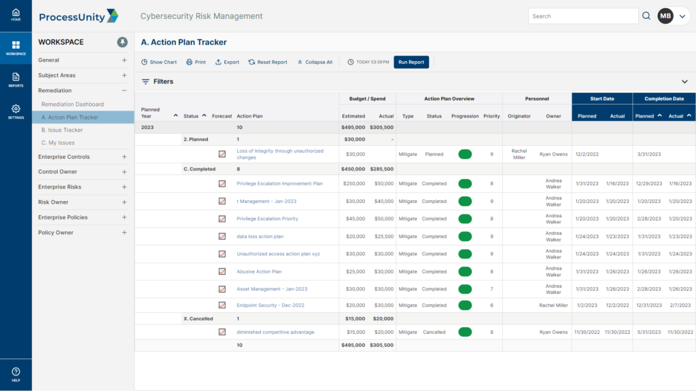
Task: Click the forecast checkbox for data loss action plan
Action: [222, 236]
